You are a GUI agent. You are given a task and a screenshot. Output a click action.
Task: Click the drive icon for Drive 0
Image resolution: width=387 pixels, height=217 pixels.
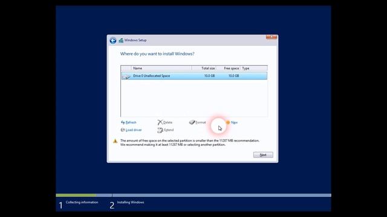coord(126,77)
